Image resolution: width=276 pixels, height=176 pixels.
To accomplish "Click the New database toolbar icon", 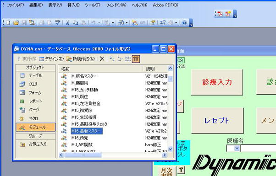I will [8, 23].
